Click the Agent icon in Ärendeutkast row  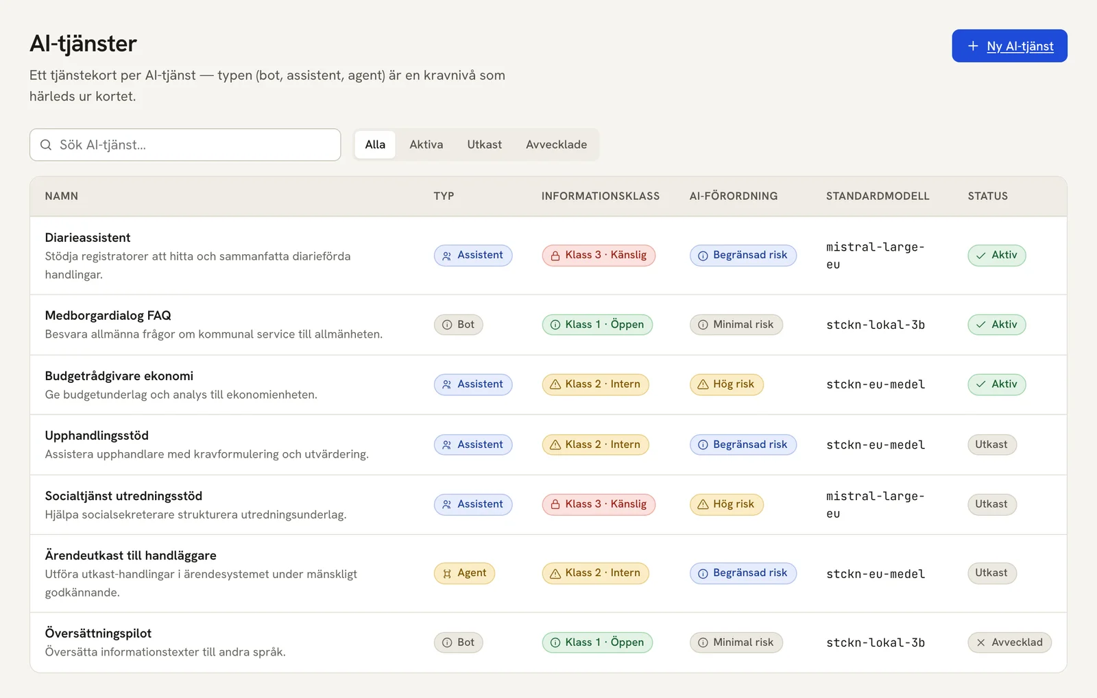point(446,573)
